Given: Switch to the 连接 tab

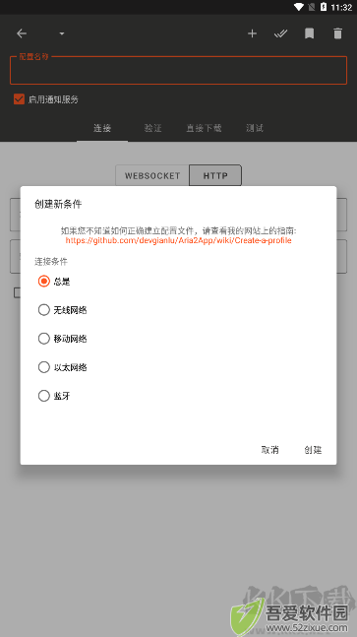Looking at the screenshot, I should click(102, 128).
